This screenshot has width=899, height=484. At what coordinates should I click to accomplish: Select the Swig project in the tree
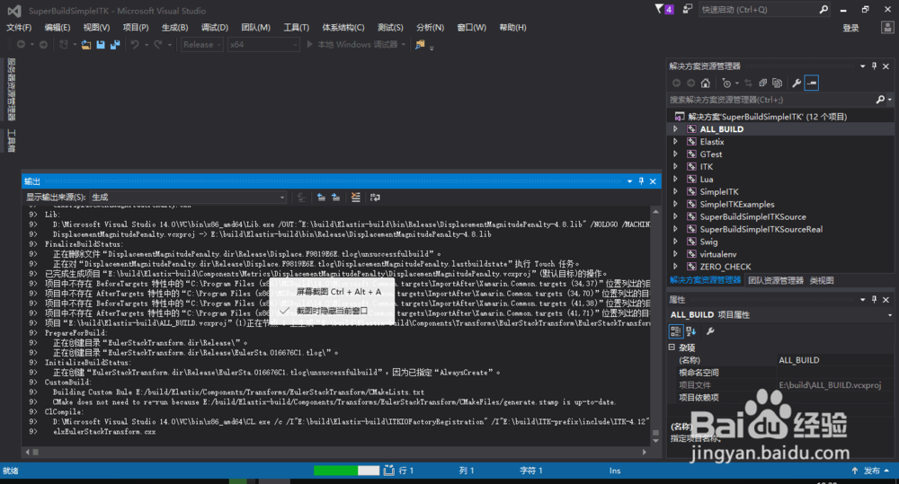(x=708, y=242)
